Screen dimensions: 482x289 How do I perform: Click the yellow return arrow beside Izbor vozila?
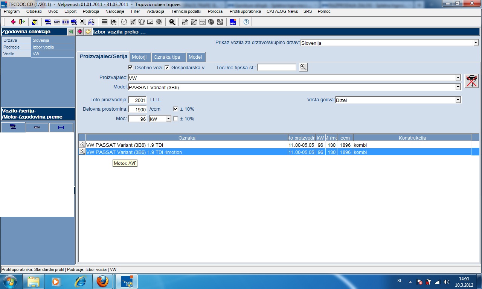tap(88, 32)
